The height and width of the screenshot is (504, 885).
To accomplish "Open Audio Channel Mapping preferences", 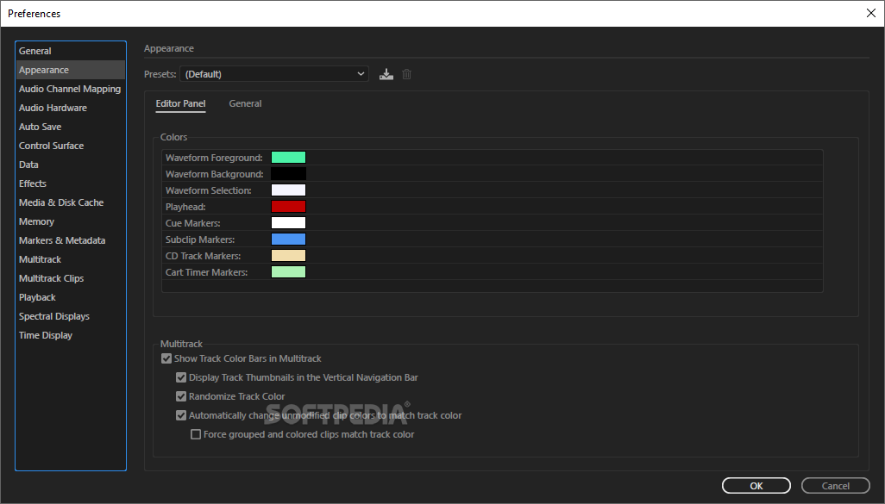I will coord(71,89).
